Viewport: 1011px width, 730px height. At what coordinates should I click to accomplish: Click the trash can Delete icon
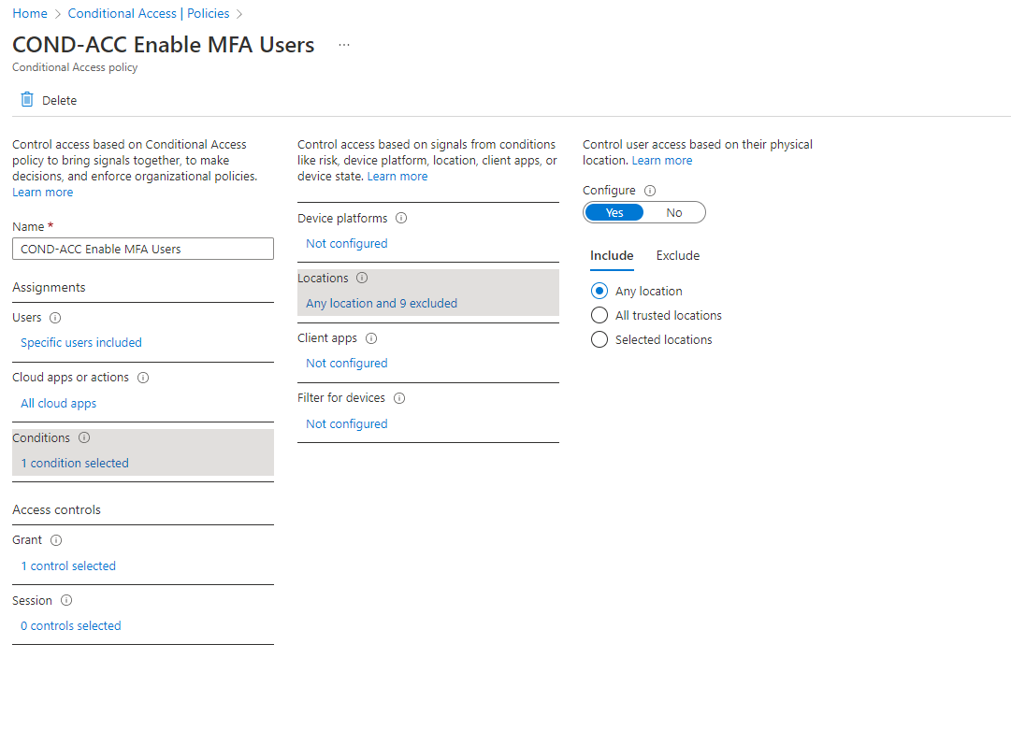click(x=27, y=100)
